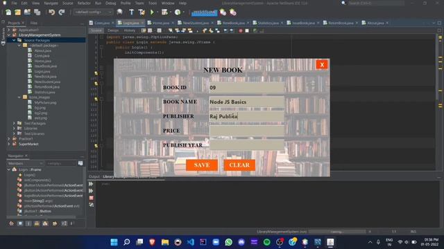Switch editor to Design view
Viewport: 444px width, 249px height.
tap(113, 30)
